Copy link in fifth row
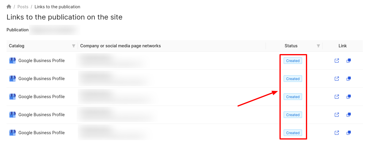368x141 pixels. [349, 133]
